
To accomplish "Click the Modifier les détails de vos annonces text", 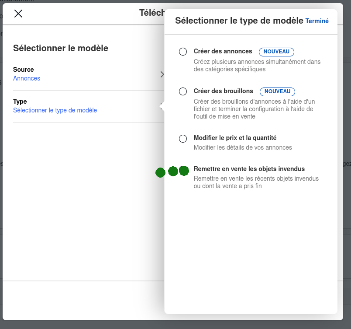I will (x=243, y=147).
